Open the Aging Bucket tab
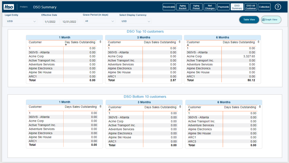The height and width of the screenshot is (163, 289). tap(183, 7)
